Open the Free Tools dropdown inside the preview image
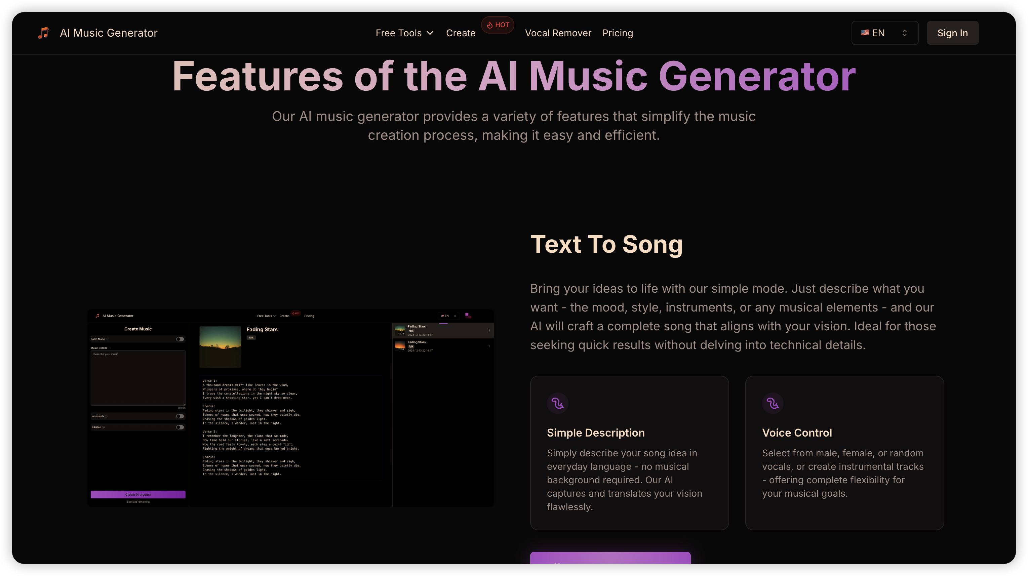The image size is (1028, 576). point(266,316)
